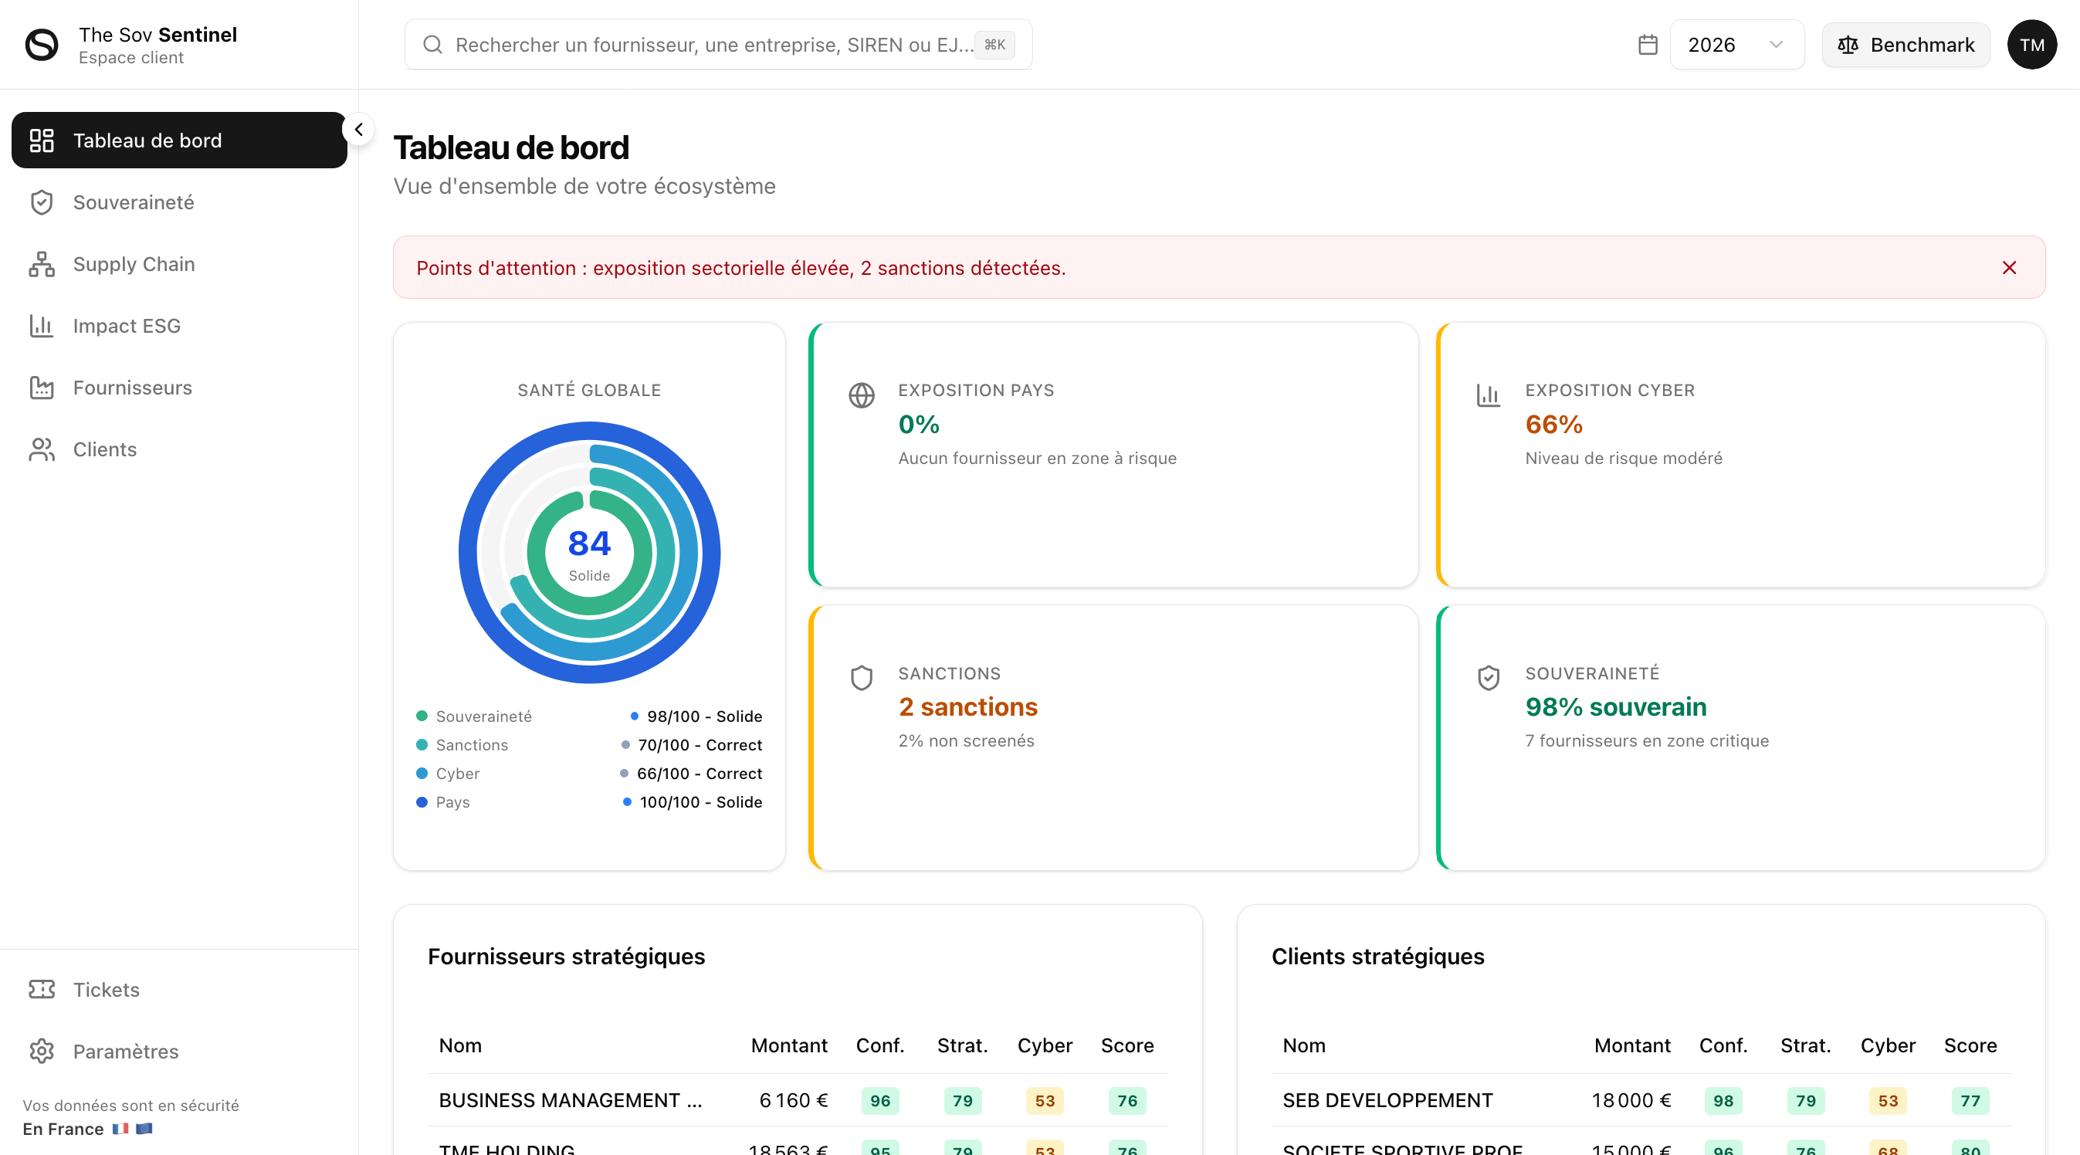This screenshot has width=2080, height=1155.
Task: Open SEB DEVELOPPEMENT client row
Action: [1641, 1100]
